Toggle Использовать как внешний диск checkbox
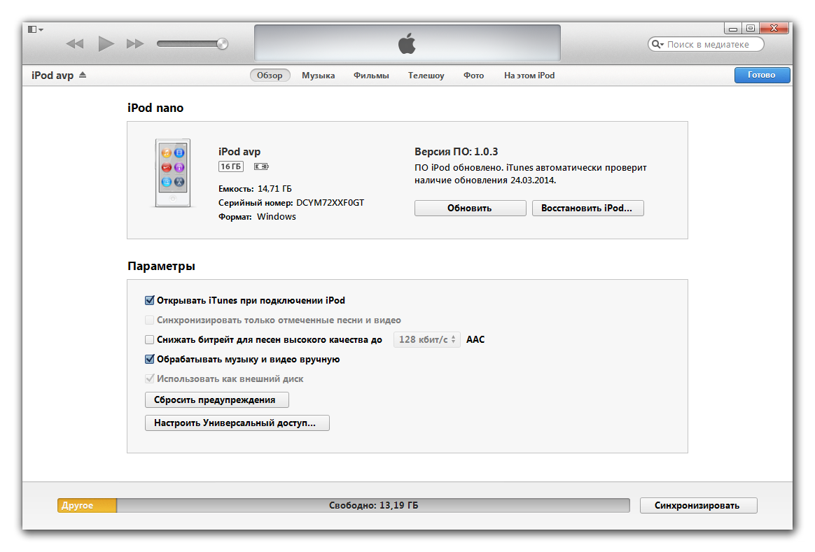 (150, 378)
